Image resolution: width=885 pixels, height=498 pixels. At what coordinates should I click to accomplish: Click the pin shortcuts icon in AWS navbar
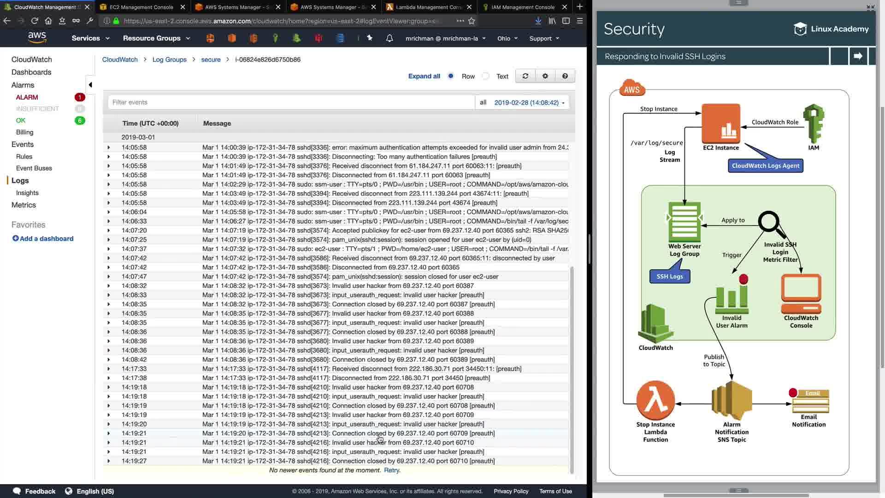click(370, 38)
